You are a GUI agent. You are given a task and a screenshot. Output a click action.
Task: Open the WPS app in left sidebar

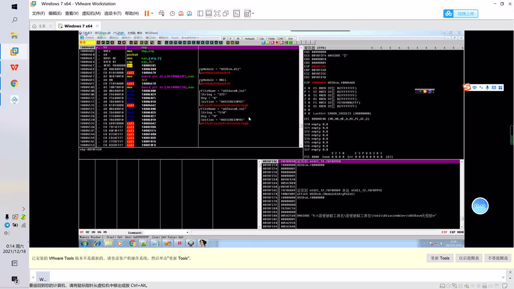[x=14, y=67]
